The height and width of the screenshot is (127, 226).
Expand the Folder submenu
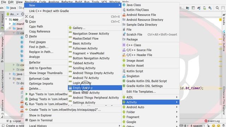151,112
